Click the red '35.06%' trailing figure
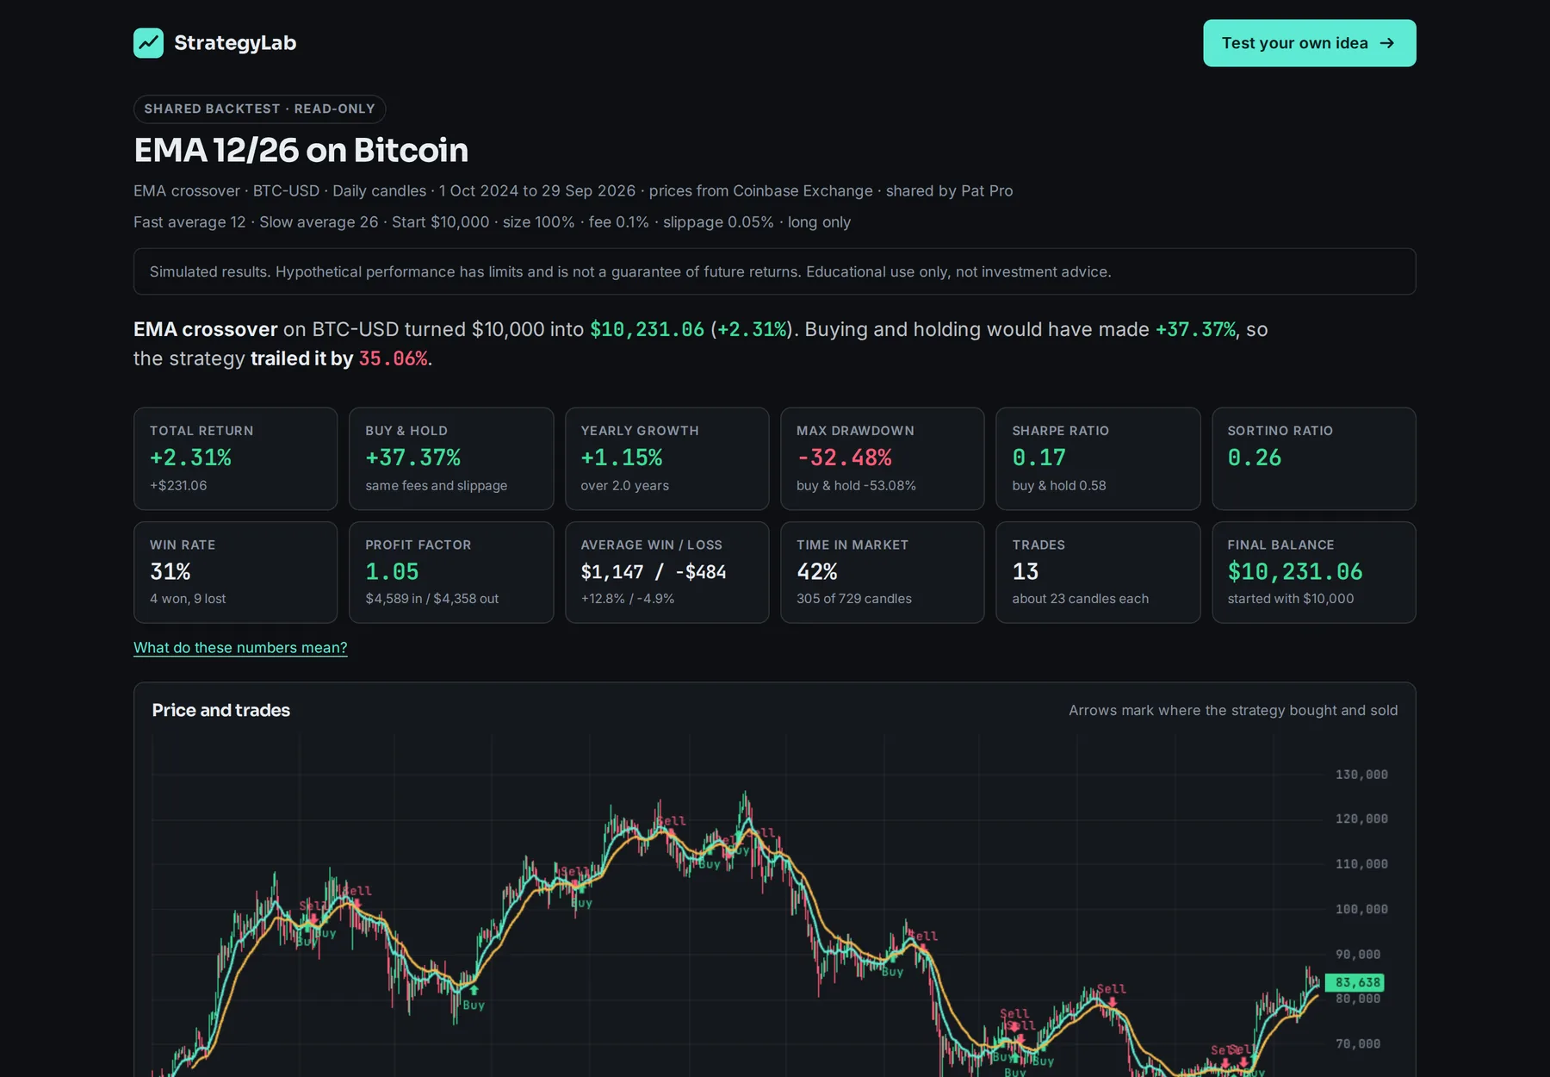Screen dimensions: 1550x1077 (x=393, y=358)
